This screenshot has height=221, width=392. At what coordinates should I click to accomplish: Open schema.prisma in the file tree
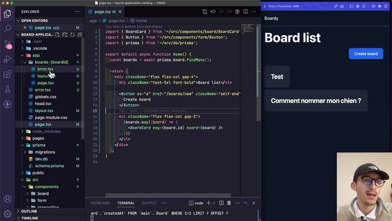click(x=50, y=166)
